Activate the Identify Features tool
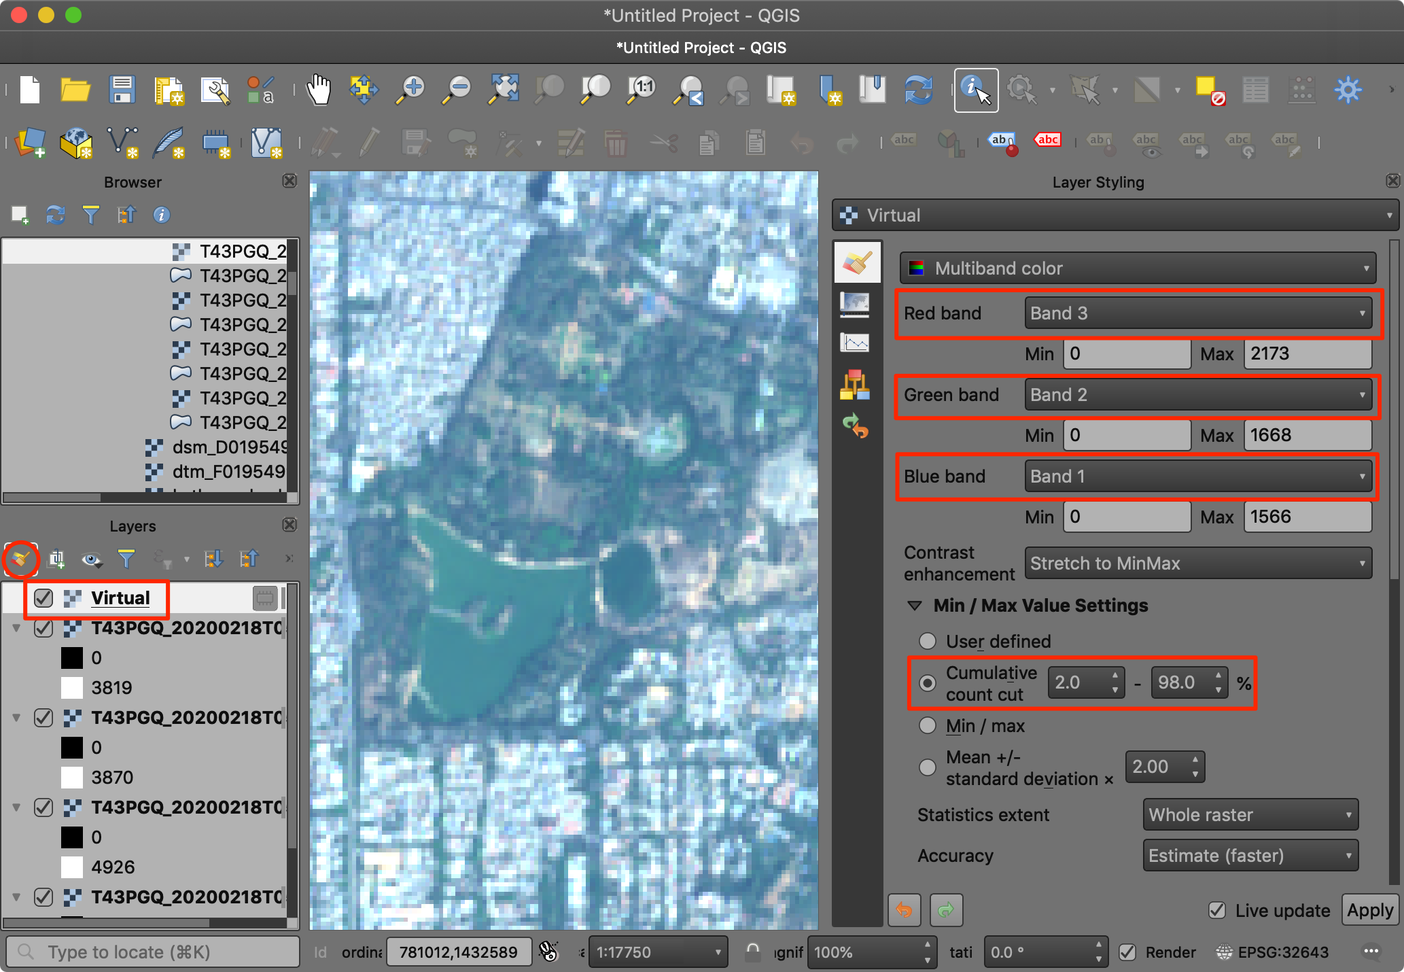 tap(976, 90)
